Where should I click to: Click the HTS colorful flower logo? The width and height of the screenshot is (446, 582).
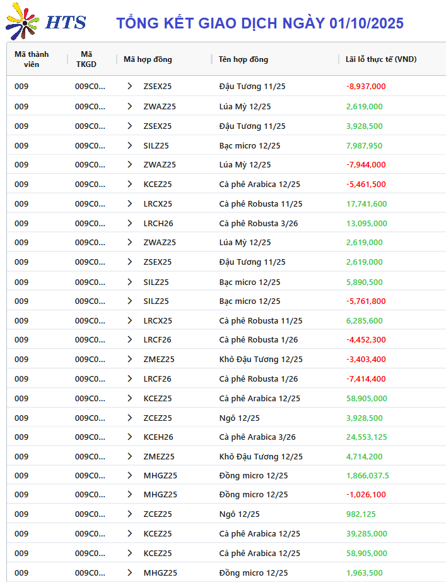click(21, 21)
